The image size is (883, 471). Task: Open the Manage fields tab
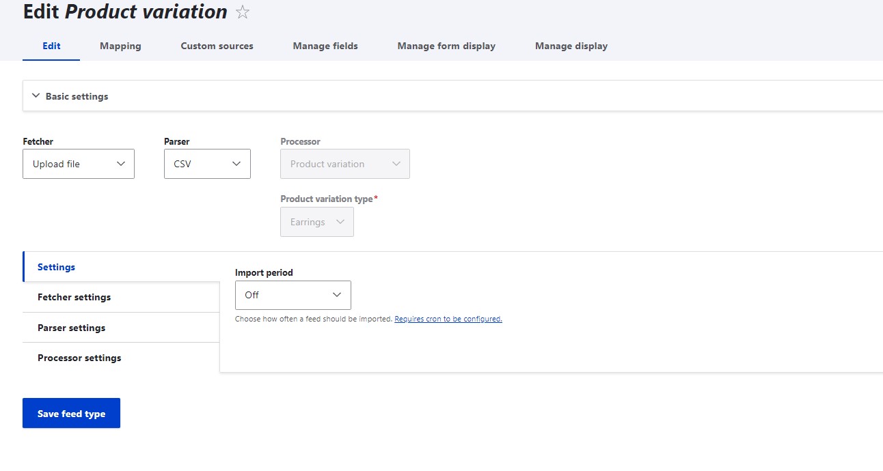pyautogui.click(x=325, y=46)
